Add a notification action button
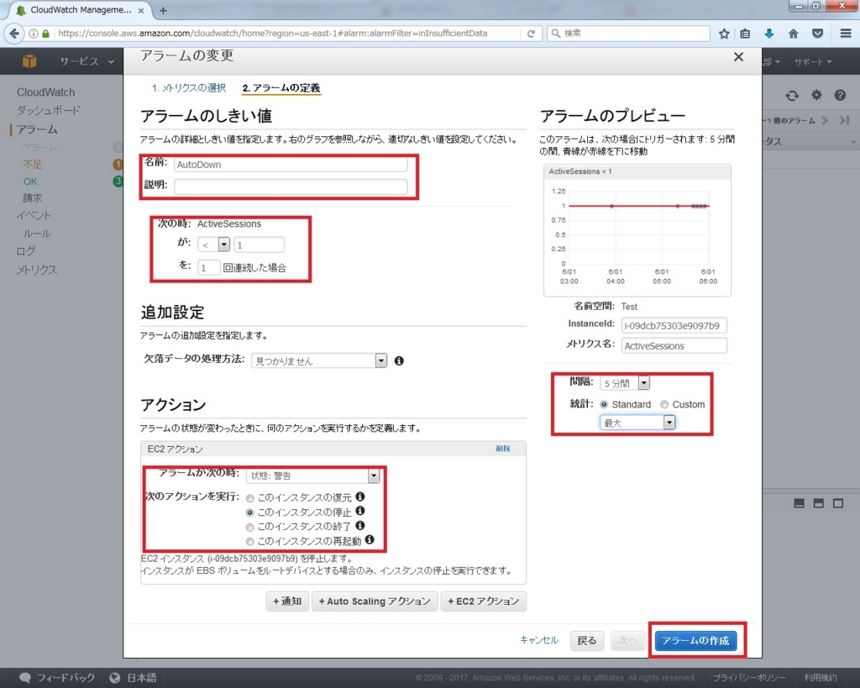860x688 pixels. pyautogui.click(x=287, y=601)
